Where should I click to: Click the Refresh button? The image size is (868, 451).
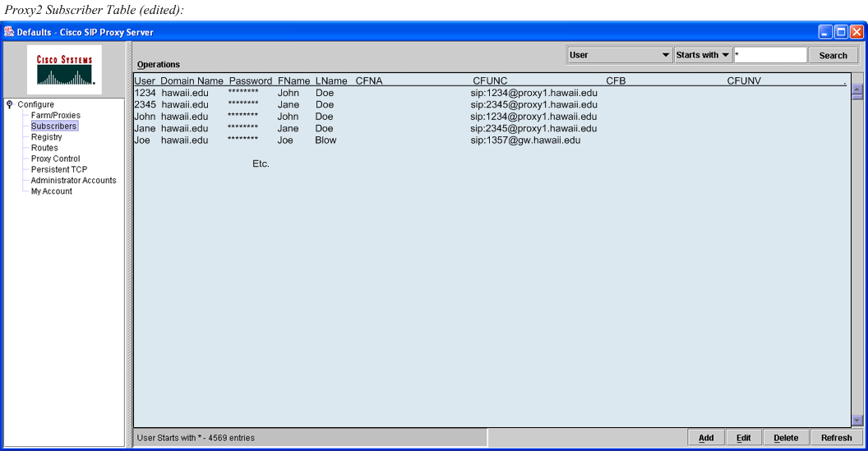point(837,438)
